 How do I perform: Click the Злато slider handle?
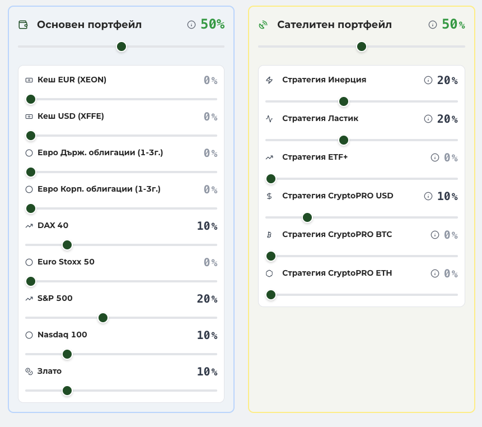pyautogui.click(x=67, y=391)
